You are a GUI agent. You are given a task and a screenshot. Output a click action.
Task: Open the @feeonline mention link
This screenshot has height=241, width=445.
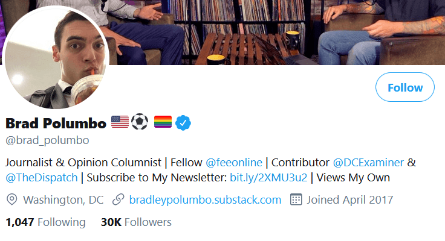(235, 163)
